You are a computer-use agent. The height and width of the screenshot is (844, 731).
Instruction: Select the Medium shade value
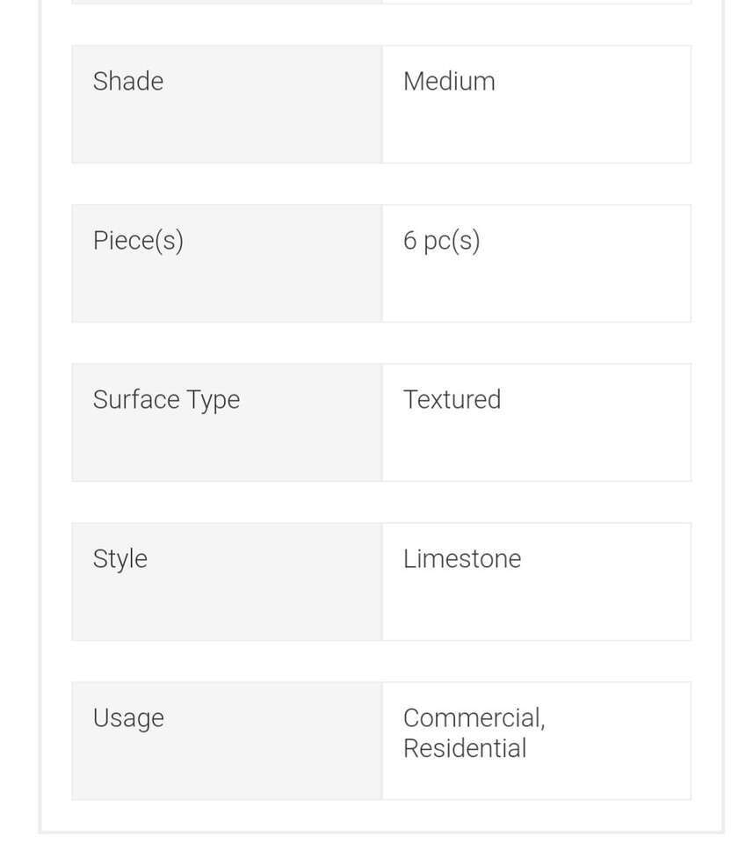449,82
